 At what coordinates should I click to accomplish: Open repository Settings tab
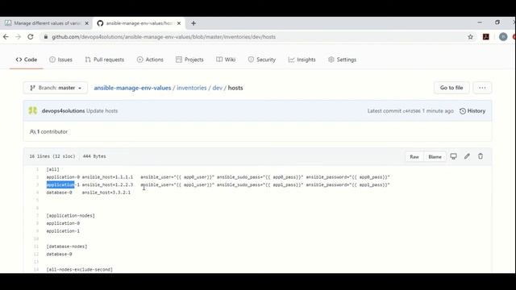pos(342,60)
